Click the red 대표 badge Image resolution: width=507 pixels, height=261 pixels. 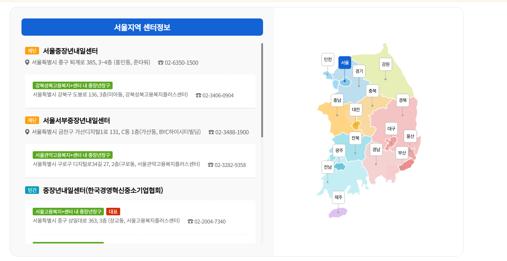113,212
